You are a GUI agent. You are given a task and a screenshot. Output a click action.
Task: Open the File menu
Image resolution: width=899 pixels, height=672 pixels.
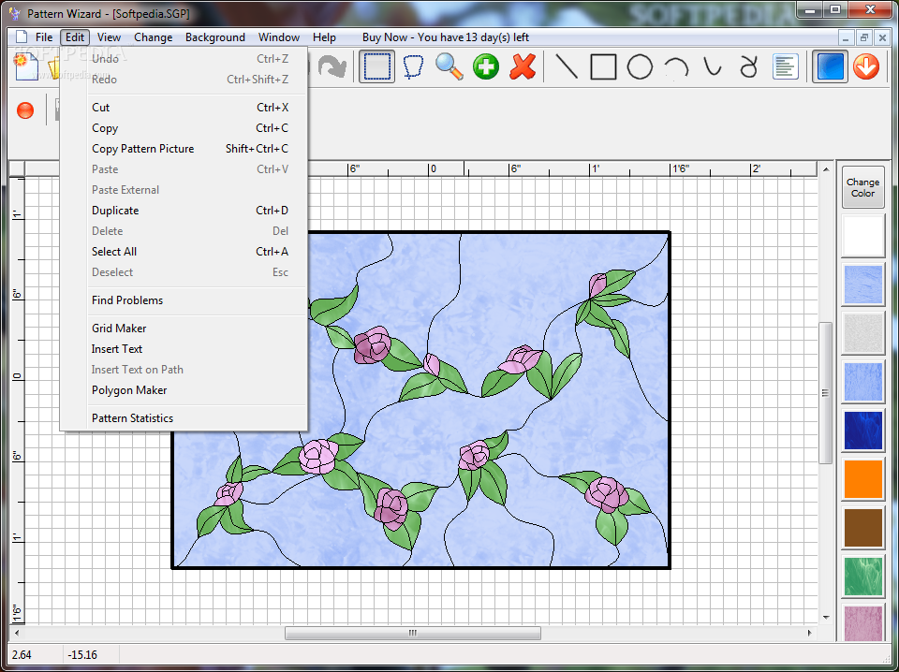click(44, 37)
